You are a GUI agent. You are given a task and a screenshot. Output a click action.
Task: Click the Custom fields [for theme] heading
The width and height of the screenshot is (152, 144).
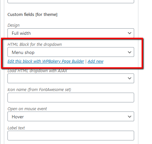pos(32,15)
